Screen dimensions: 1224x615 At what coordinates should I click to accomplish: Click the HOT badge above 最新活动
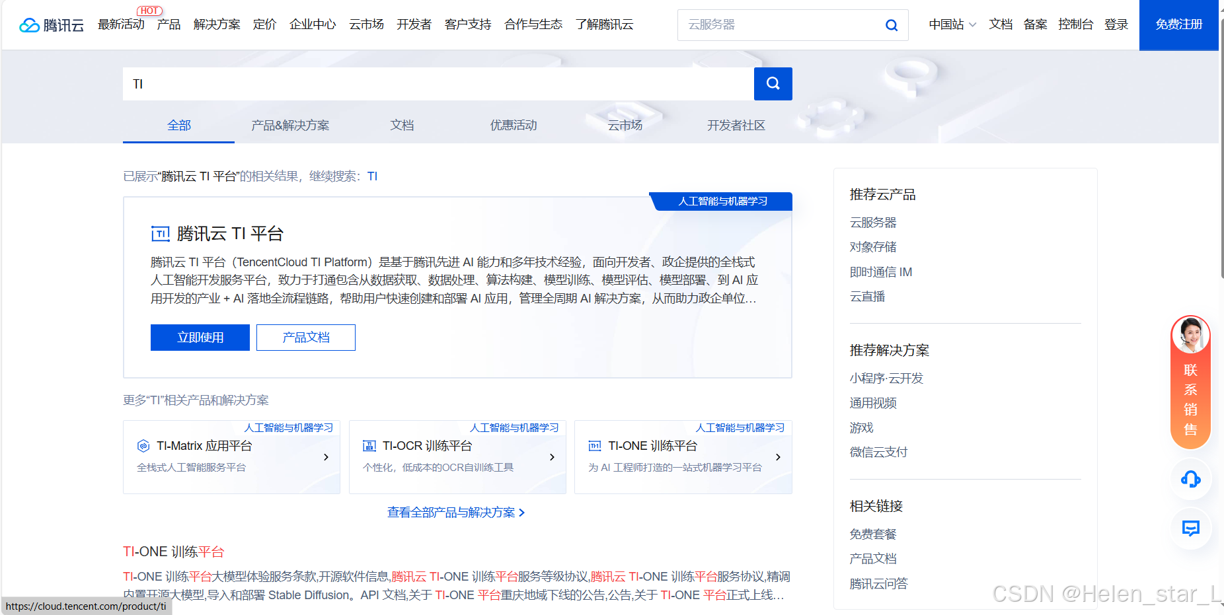point(149,11)
